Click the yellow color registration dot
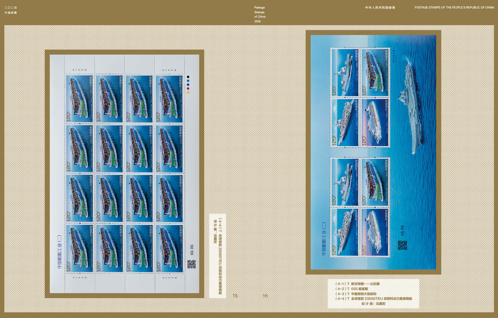 coord(188,92)
